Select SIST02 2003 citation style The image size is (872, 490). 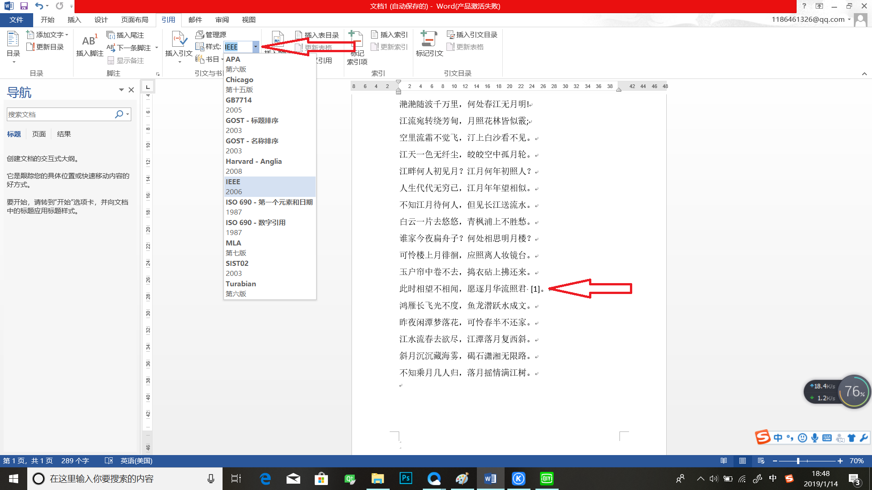pyautogui.click(x=270, y=268)
